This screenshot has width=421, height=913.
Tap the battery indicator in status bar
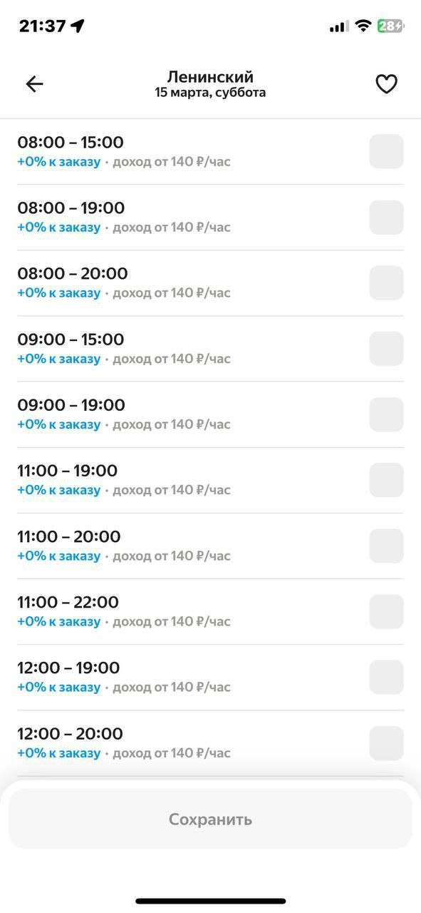tap(390, 26)
